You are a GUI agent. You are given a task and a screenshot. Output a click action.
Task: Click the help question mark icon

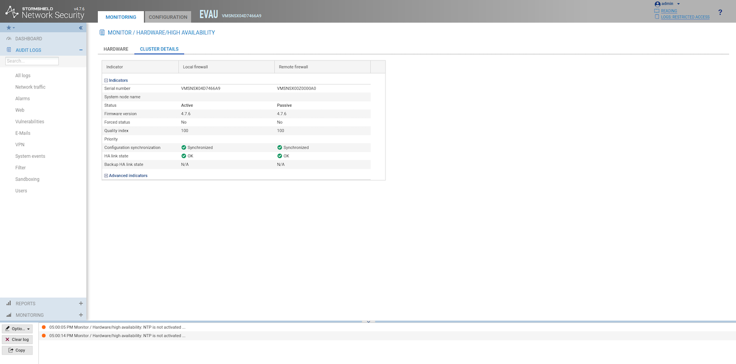720,13
